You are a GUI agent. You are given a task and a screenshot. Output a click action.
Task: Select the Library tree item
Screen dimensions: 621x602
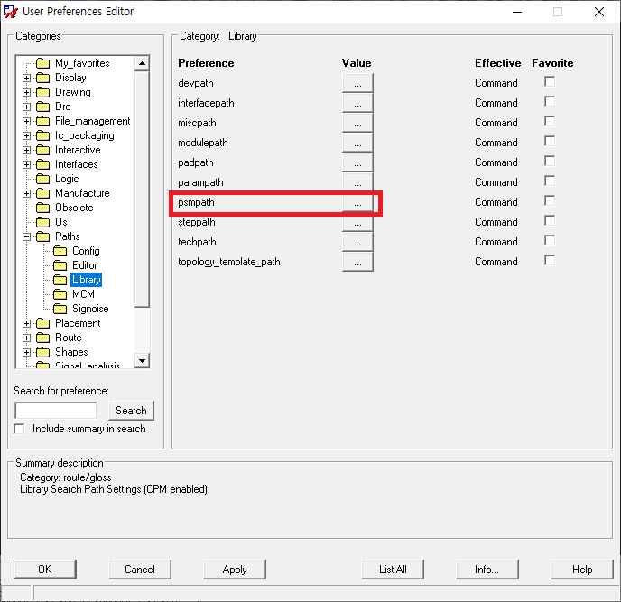pos(87,280)
